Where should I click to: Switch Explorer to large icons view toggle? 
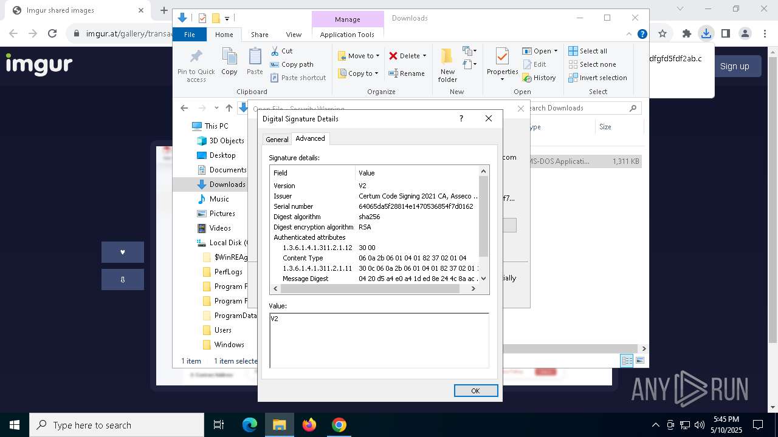(639, 361)
